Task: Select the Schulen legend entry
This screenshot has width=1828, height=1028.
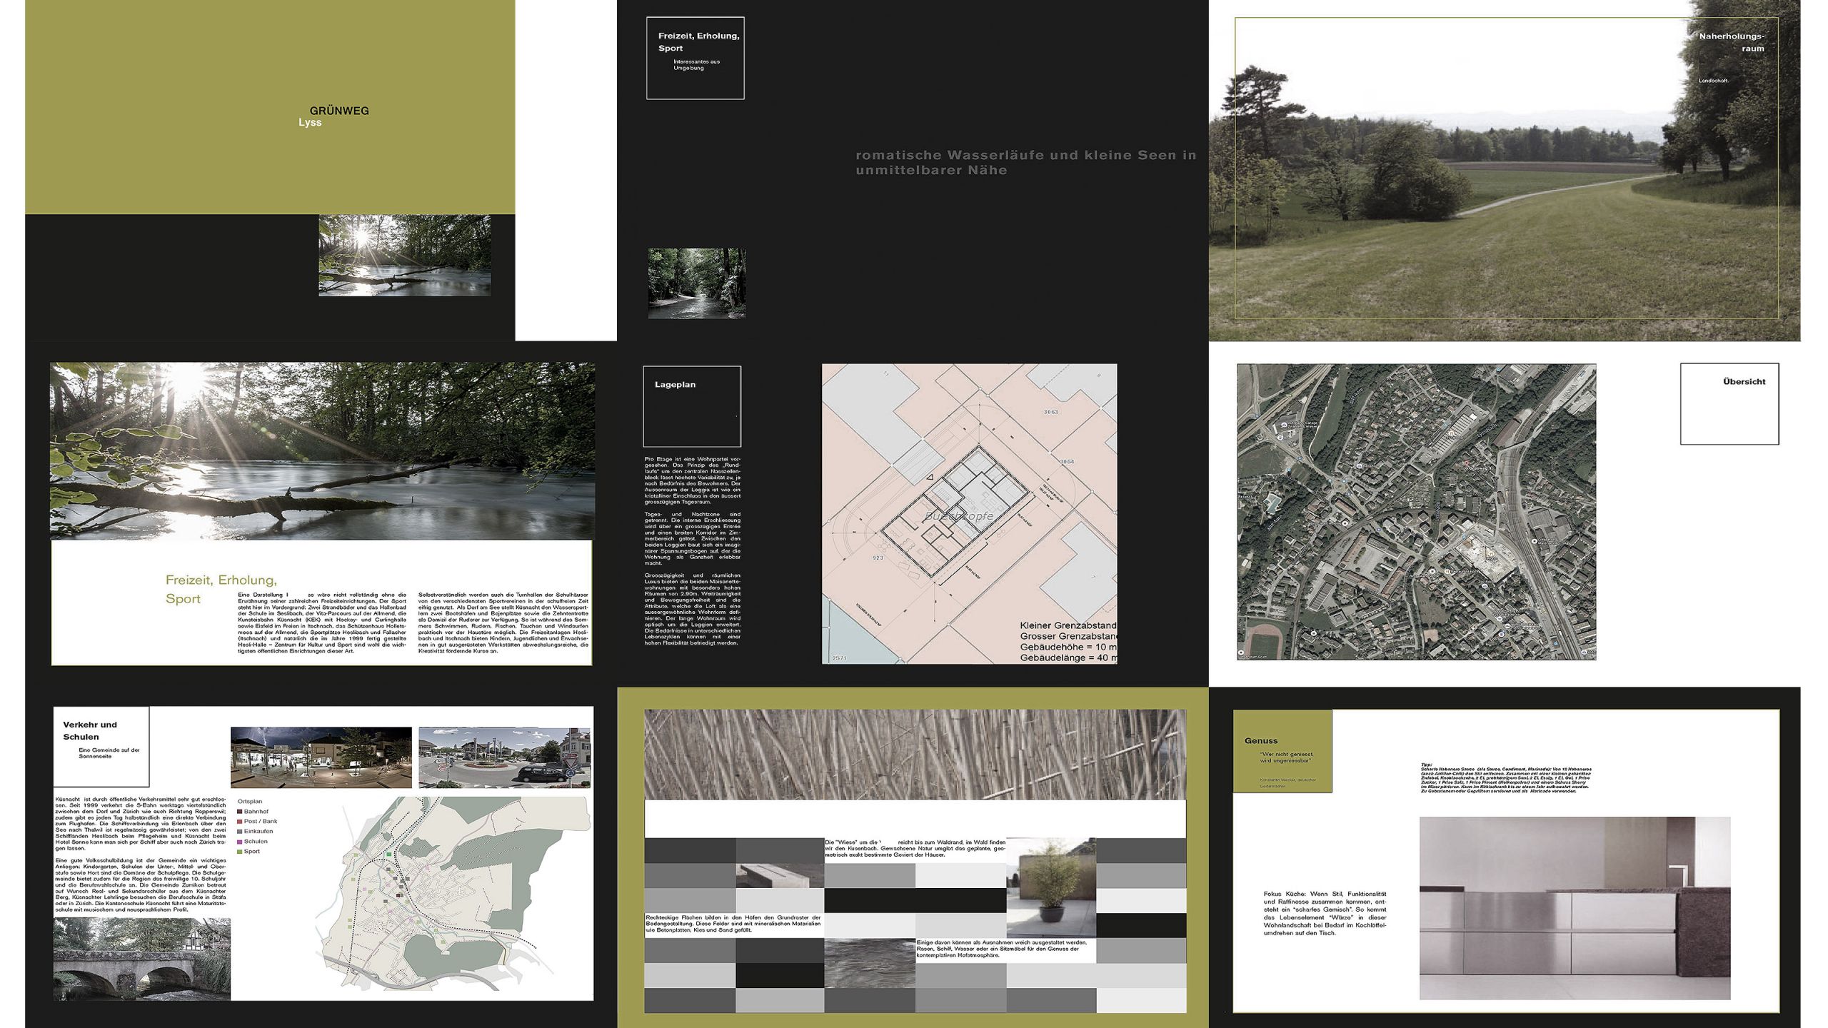Action: tap(255, 842)
